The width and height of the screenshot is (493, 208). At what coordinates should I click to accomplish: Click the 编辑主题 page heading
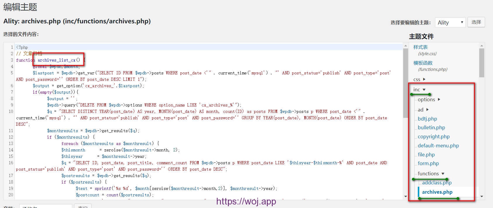(20, 7)
